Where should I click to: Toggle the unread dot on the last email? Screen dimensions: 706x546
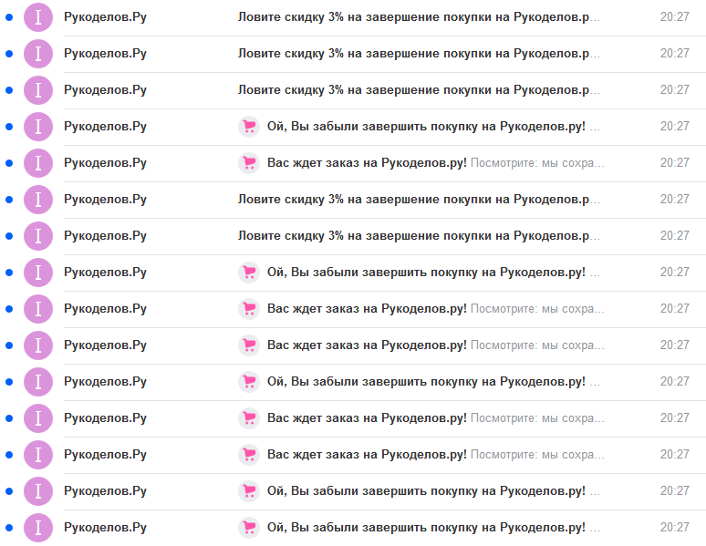pyautogui.click(x=9, y=528)
